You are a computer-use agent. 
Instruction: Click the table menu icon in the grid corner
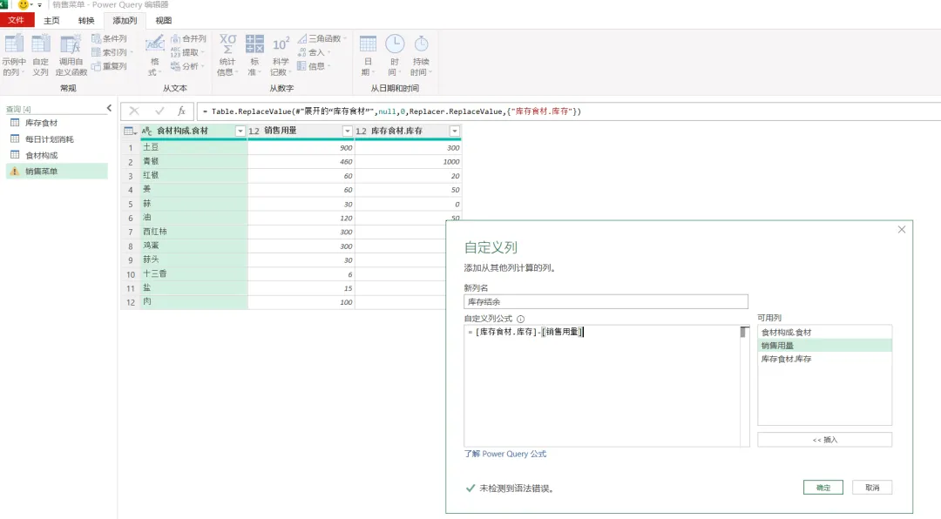pos(130,131)
